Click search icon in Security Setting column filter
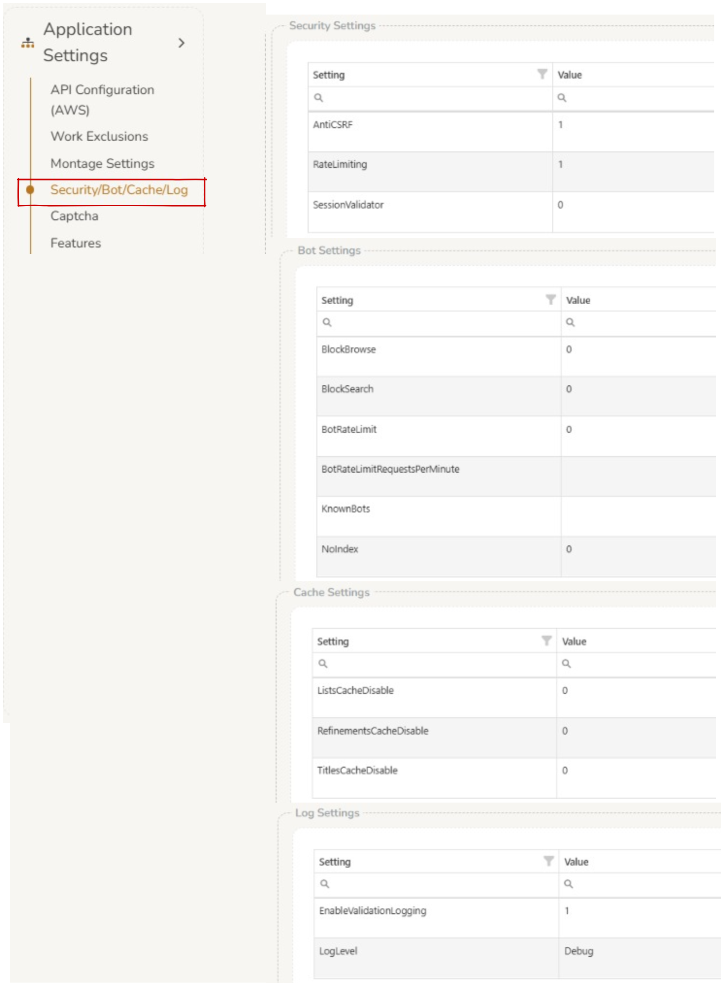The height and width of the screenshot is (986, 724). click(x=319, y=98)
